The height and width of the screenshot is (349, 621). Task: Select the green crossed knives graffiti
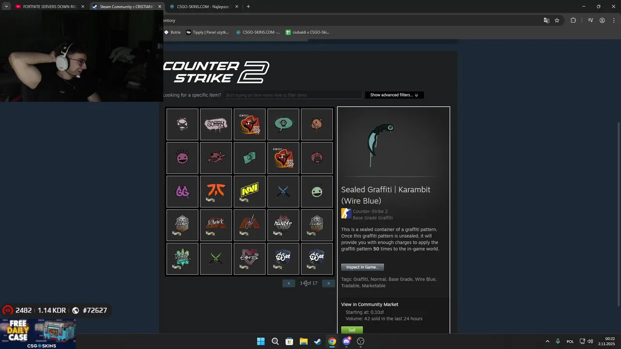[216, 258]
